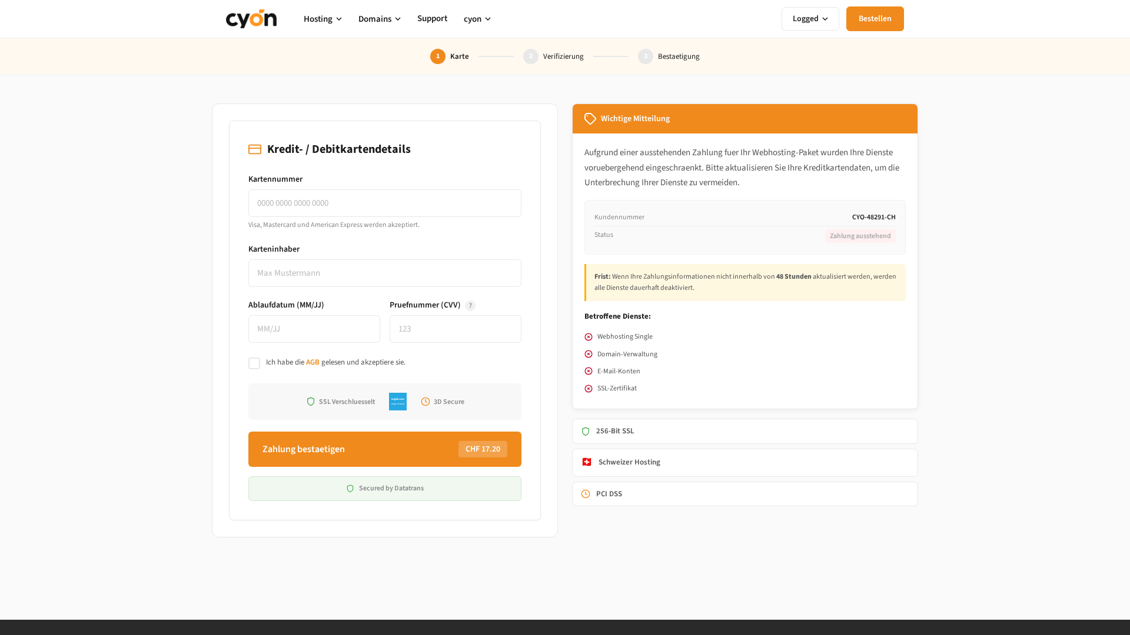Click the 48 Stunden deadline text
Viewport: 1130px width, 635px height.
click(793, 276)
